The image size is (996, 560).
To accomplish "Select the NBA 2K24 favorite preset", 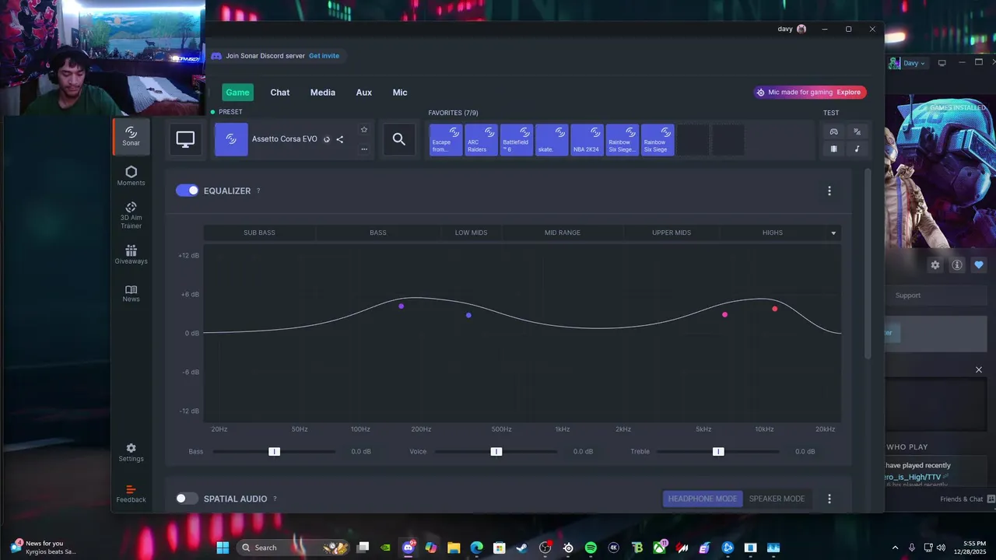I will tap(587, 140).
